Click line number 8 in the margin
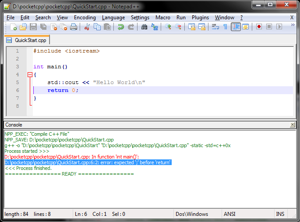The width and height of the screenshot is (300, 222). click(x=18, y=106)
